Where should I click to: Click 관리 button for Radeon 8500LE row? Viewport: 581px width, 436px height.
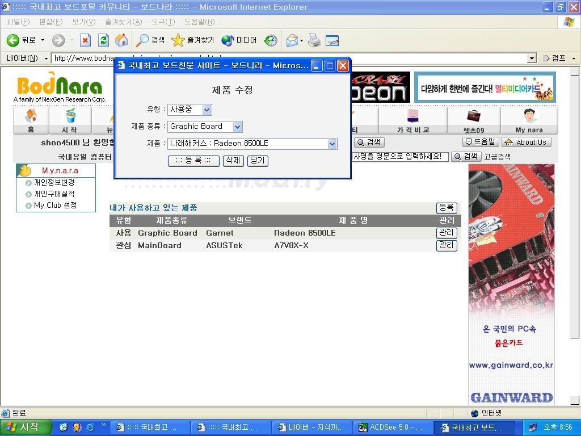(447, 233)
